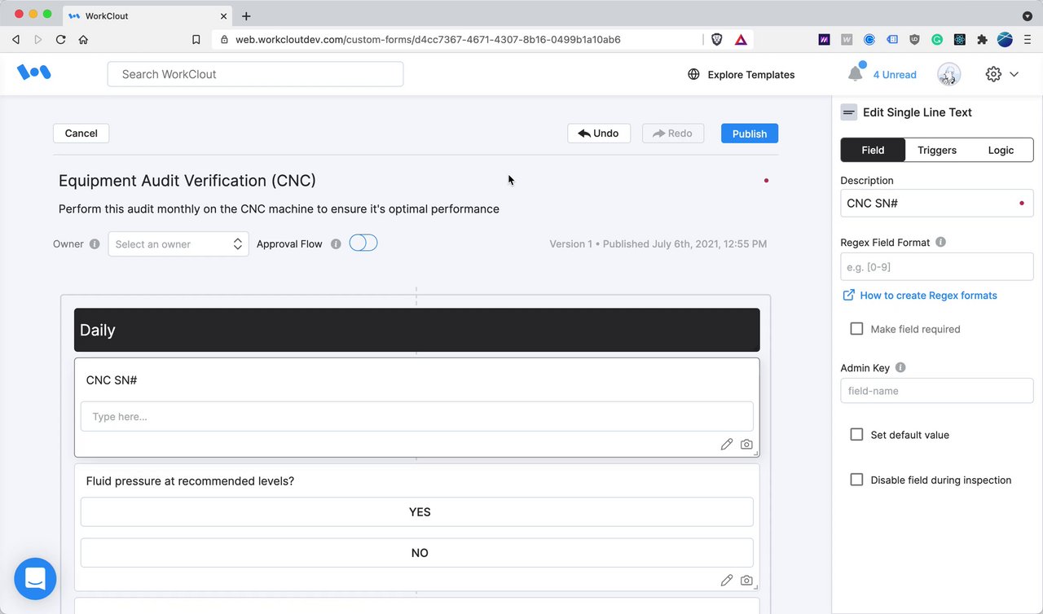Click the camera icon on CNC SN# field
The width and height of the screenshot is (1043, 614).
[746, 444]
